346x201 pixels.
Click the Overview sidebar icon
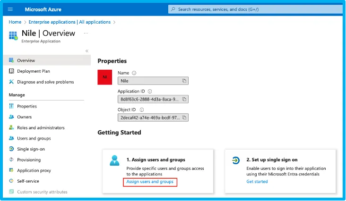(11, 60)
